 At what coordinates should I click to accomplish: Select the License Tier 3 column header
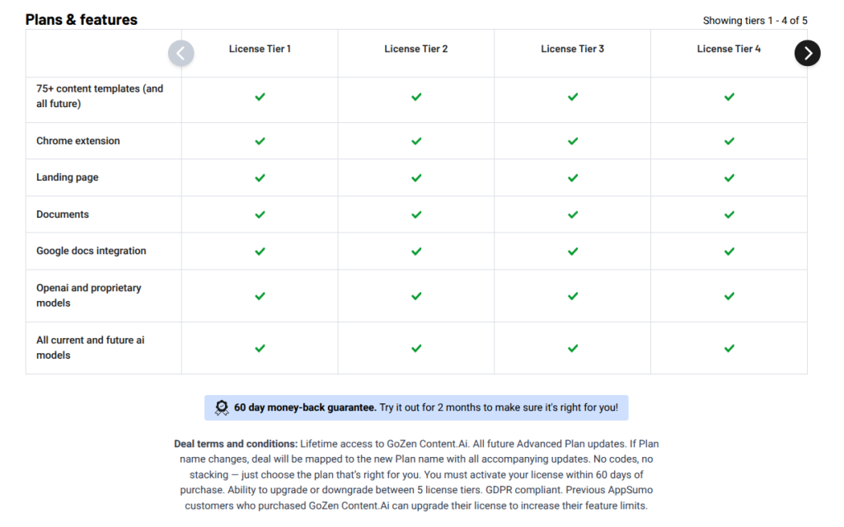pos(573,49)
